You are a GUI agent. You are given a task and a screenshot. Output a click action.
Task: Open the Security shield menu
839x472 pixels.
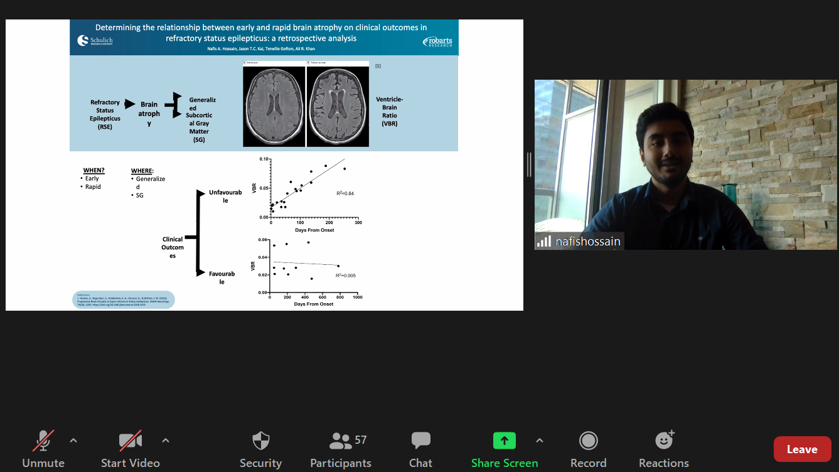coord(260,449)
